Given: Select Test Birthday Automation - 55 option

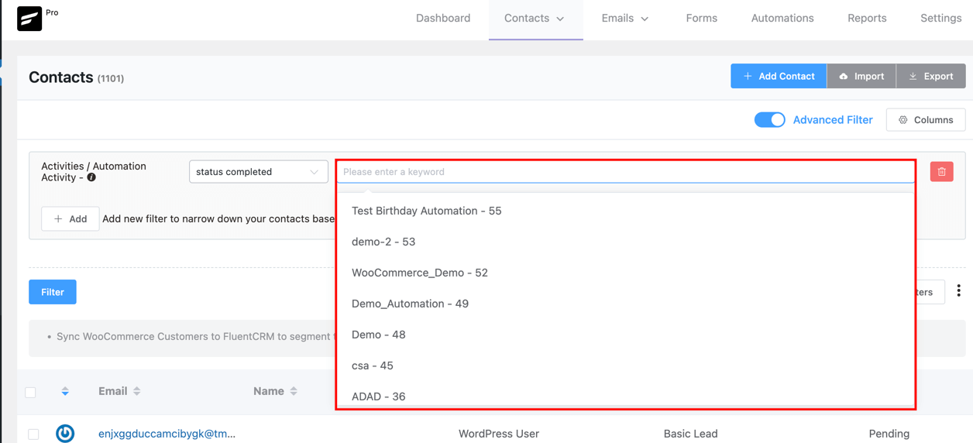Looking at the screenshot, I should tap(426, 211).
